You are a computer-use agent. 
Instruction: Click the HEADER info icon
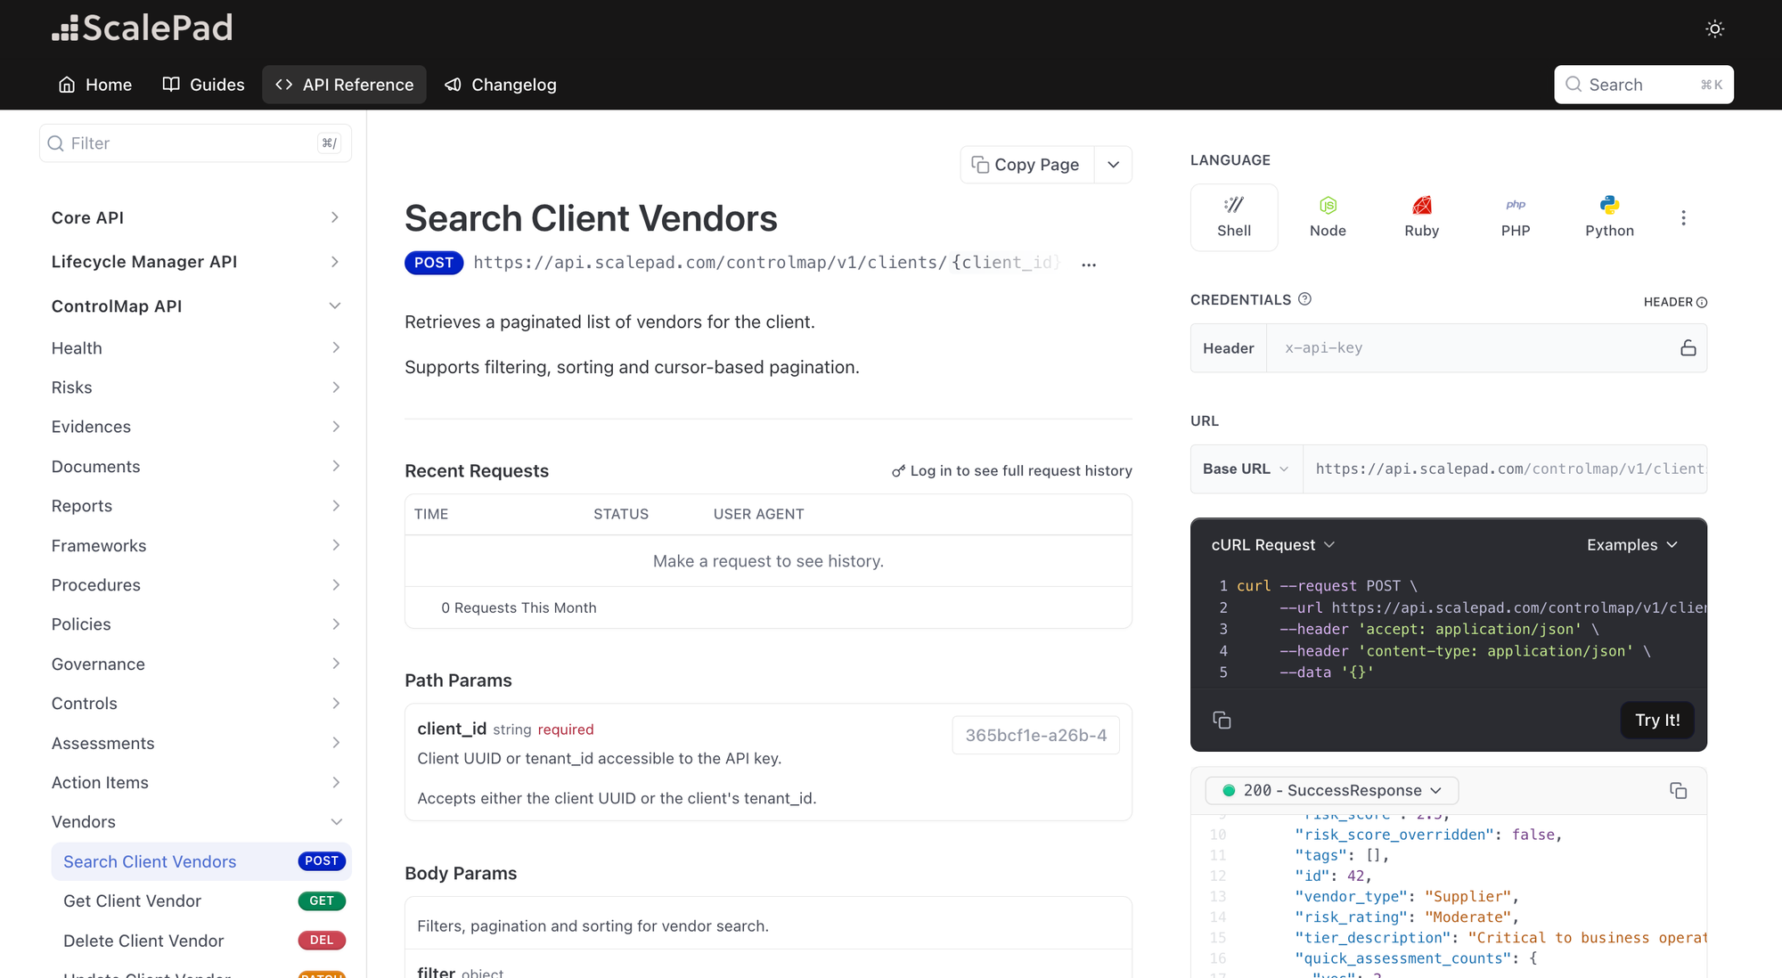[x=1702, y=303]
